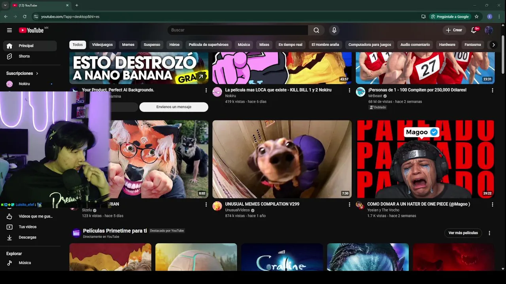The width and height of the screenshot is (506, 284).
Task: Type in the Buscar search field
Action: pos(238,30)
